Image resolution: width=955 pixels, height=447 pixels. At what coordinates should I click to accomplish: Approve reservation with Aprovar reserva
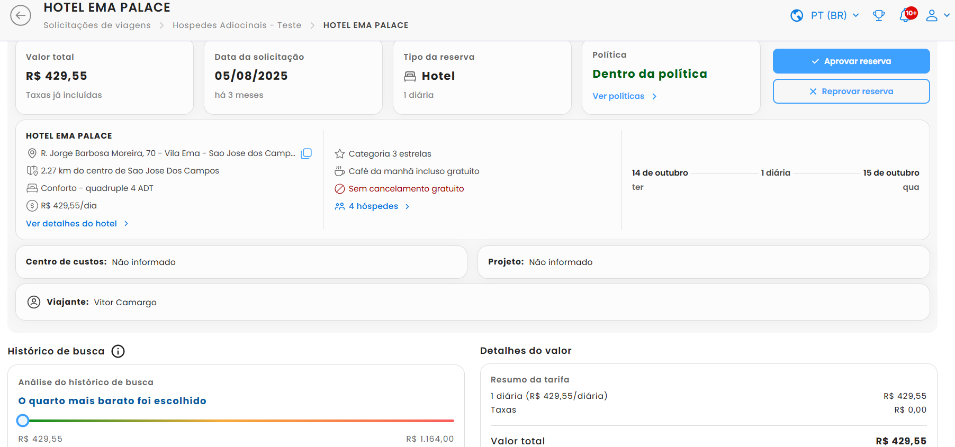point(851,61)
